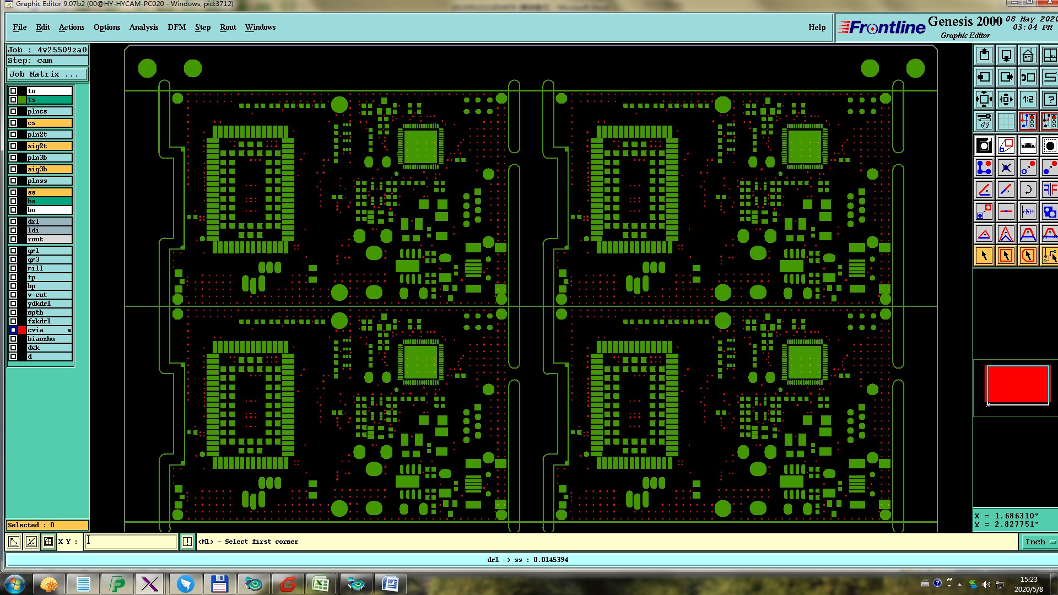Image resolution: width=1058 pixels, height=595 pixels.
Task: Click the 1:2 zoom icon
Action: pyautogui.click(x=1028, y=100)
